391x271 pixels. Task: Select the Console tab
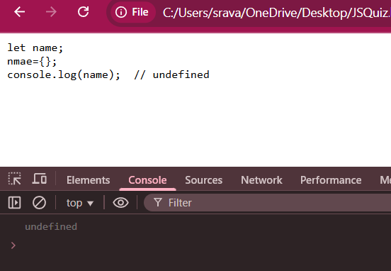147,180
